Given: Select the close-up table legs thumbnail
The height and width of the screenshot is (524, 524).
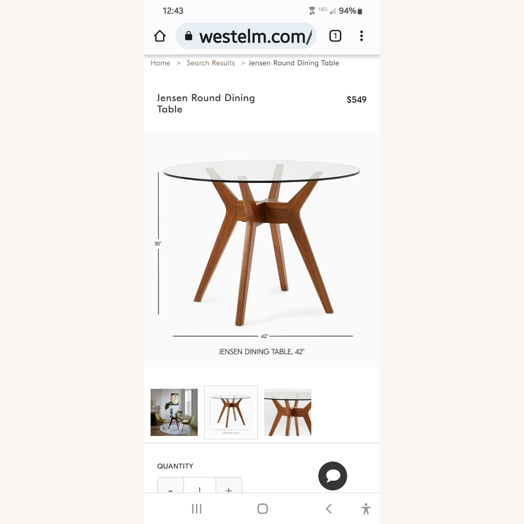Looking at the screenshot, I should [x=288, y=412].
